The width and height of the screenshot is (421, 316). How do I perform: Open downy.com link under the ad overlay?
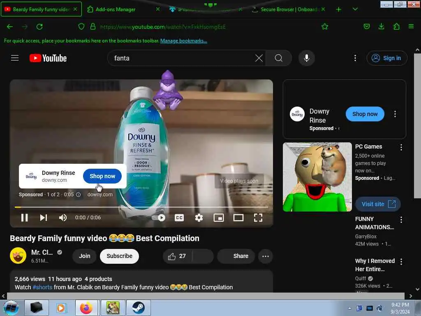pyautogui.click(x=100, y=195)
